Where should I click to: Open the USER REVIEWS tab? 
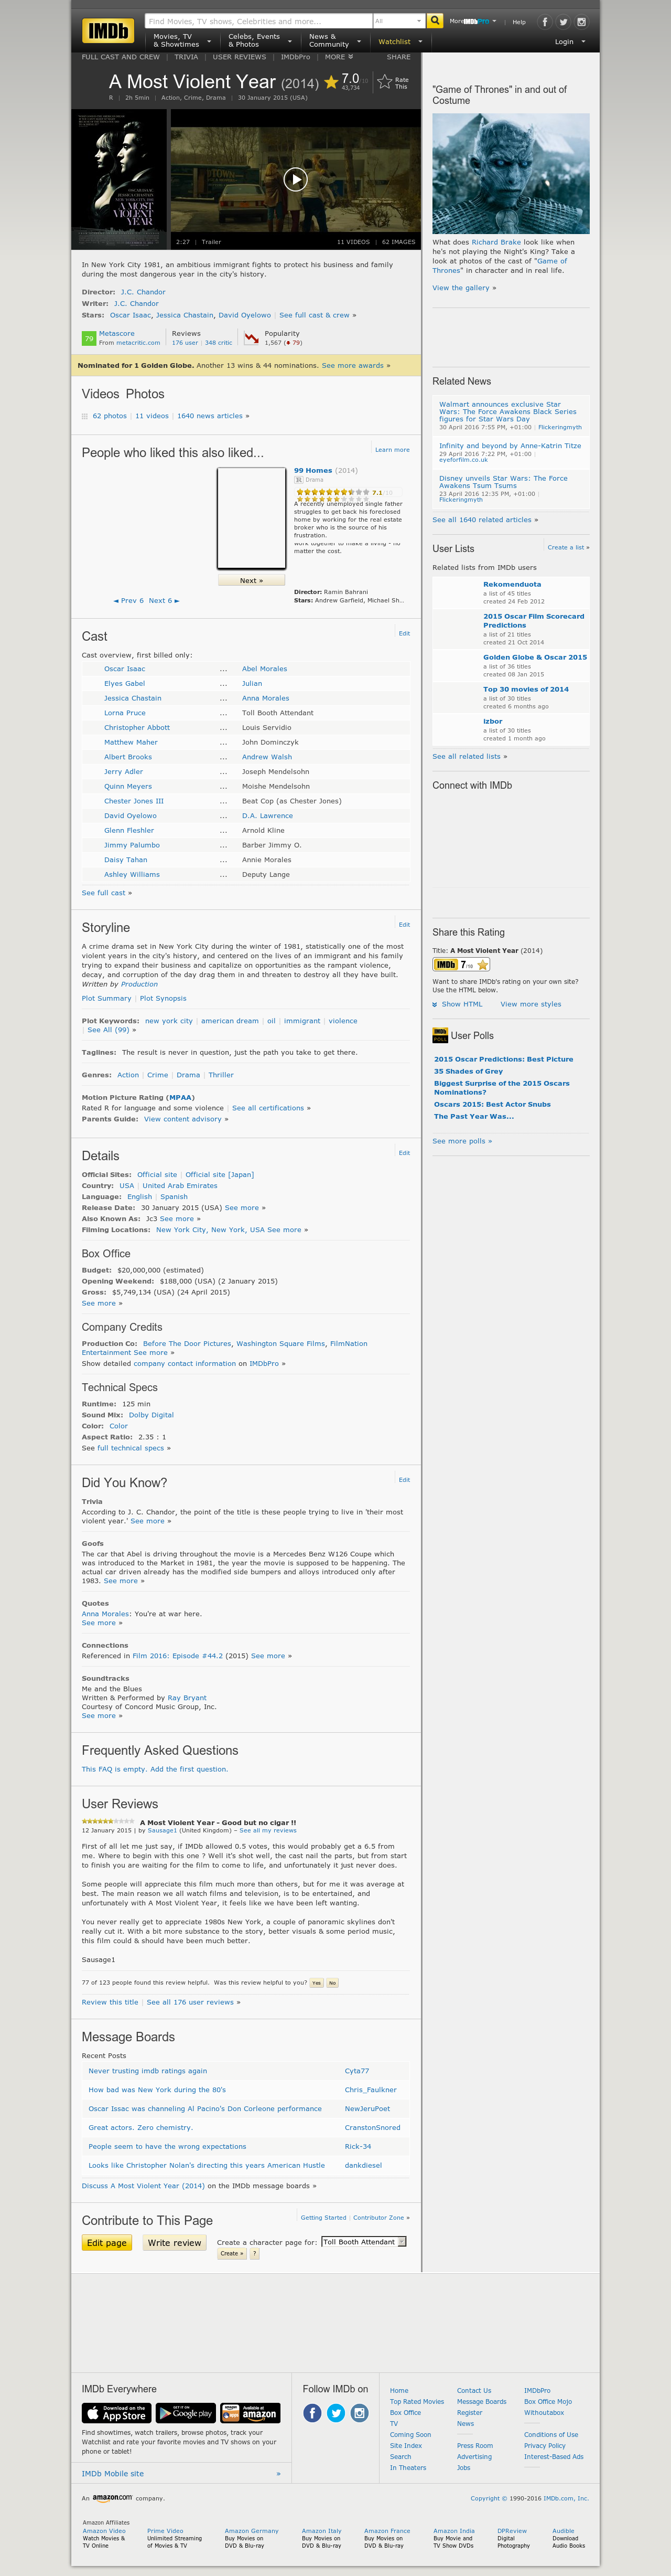240,57
